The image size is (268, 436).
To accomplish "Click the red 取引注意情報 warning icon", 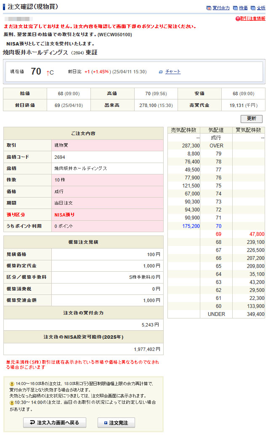I will coord(238,19).
